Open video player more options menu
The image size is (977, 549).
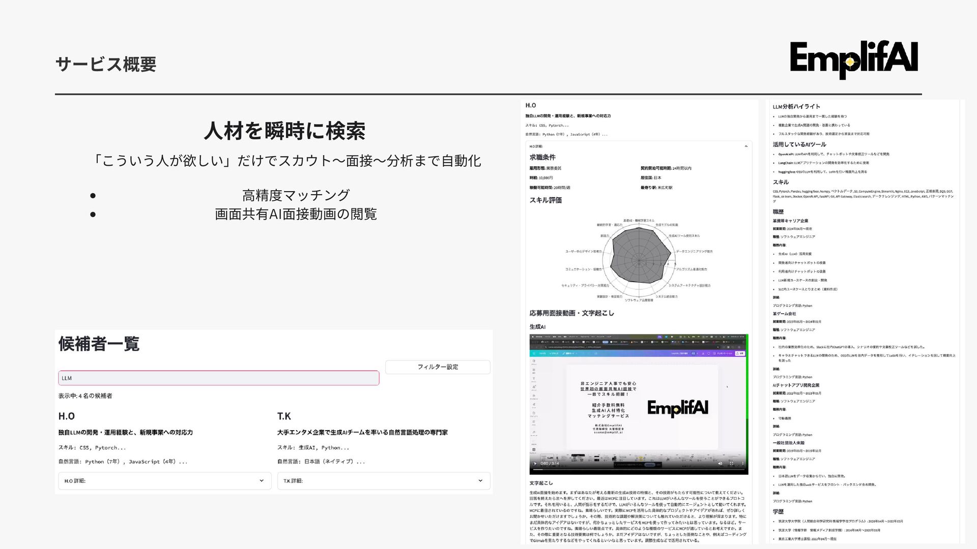[743, 463]
